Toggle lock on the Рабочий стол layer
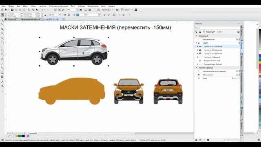The width and height of the screenshot is (261, 147). (237, 75)
